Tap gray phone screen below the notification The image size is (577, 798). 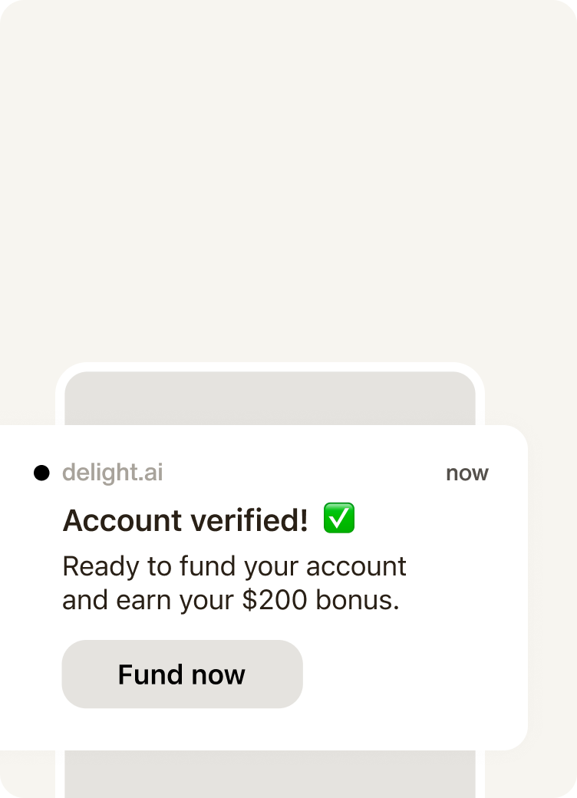pyautogui.click(x=270, y=775)
